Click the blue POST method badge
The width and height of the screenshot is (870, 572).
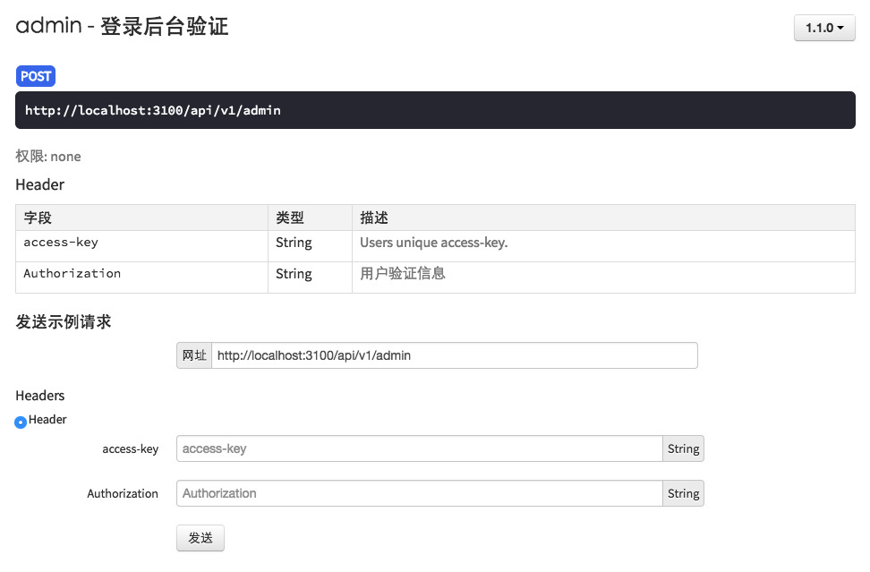pos(36,76)
